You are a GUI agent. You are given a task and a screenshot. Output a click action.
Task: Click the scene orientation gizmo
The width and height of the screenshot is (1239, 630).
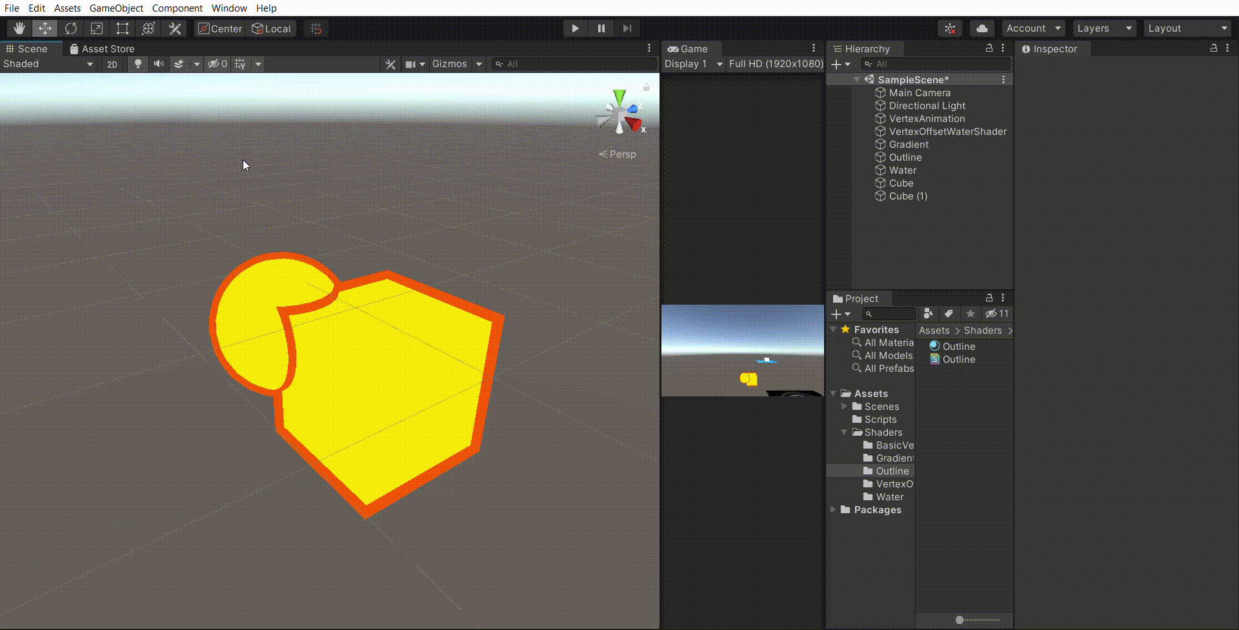[x=620, y=114]
